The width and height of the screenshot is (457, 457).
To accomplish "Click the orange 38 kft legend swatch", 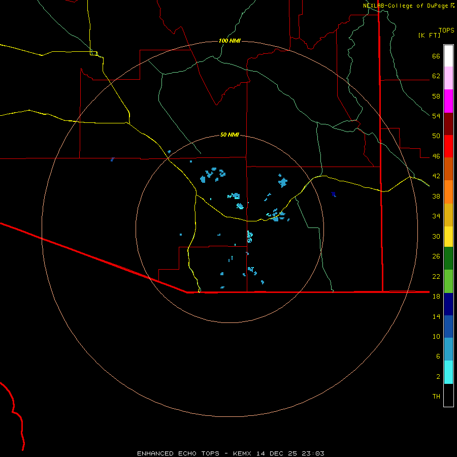I will click(448, 192).
